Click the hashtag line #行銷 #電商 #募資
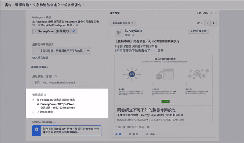The height and width of the screenshot is (143, 244). click(x=136, y=47)
